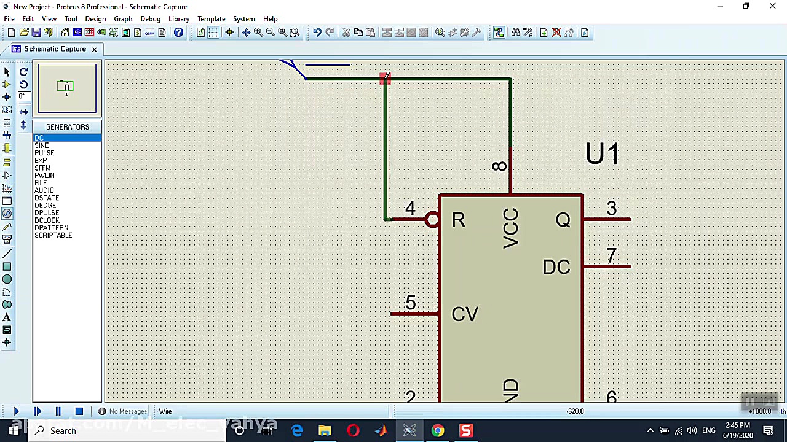Open the Library menu
787x442 pixels.
coord(178,19)
